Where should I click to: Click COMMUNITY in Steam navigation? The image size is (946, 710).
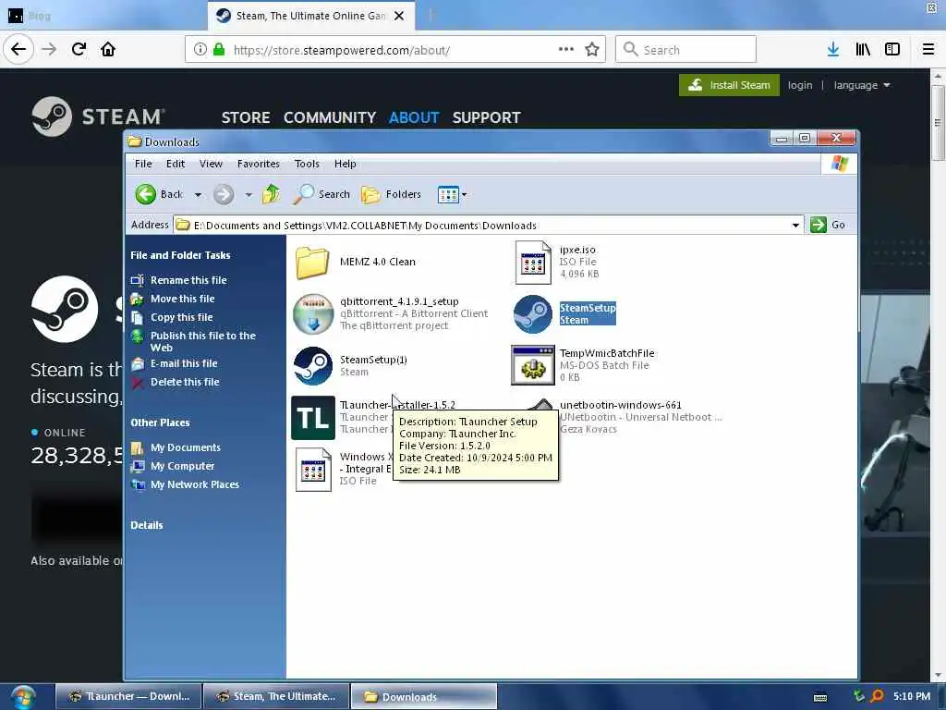click(330, 117)
